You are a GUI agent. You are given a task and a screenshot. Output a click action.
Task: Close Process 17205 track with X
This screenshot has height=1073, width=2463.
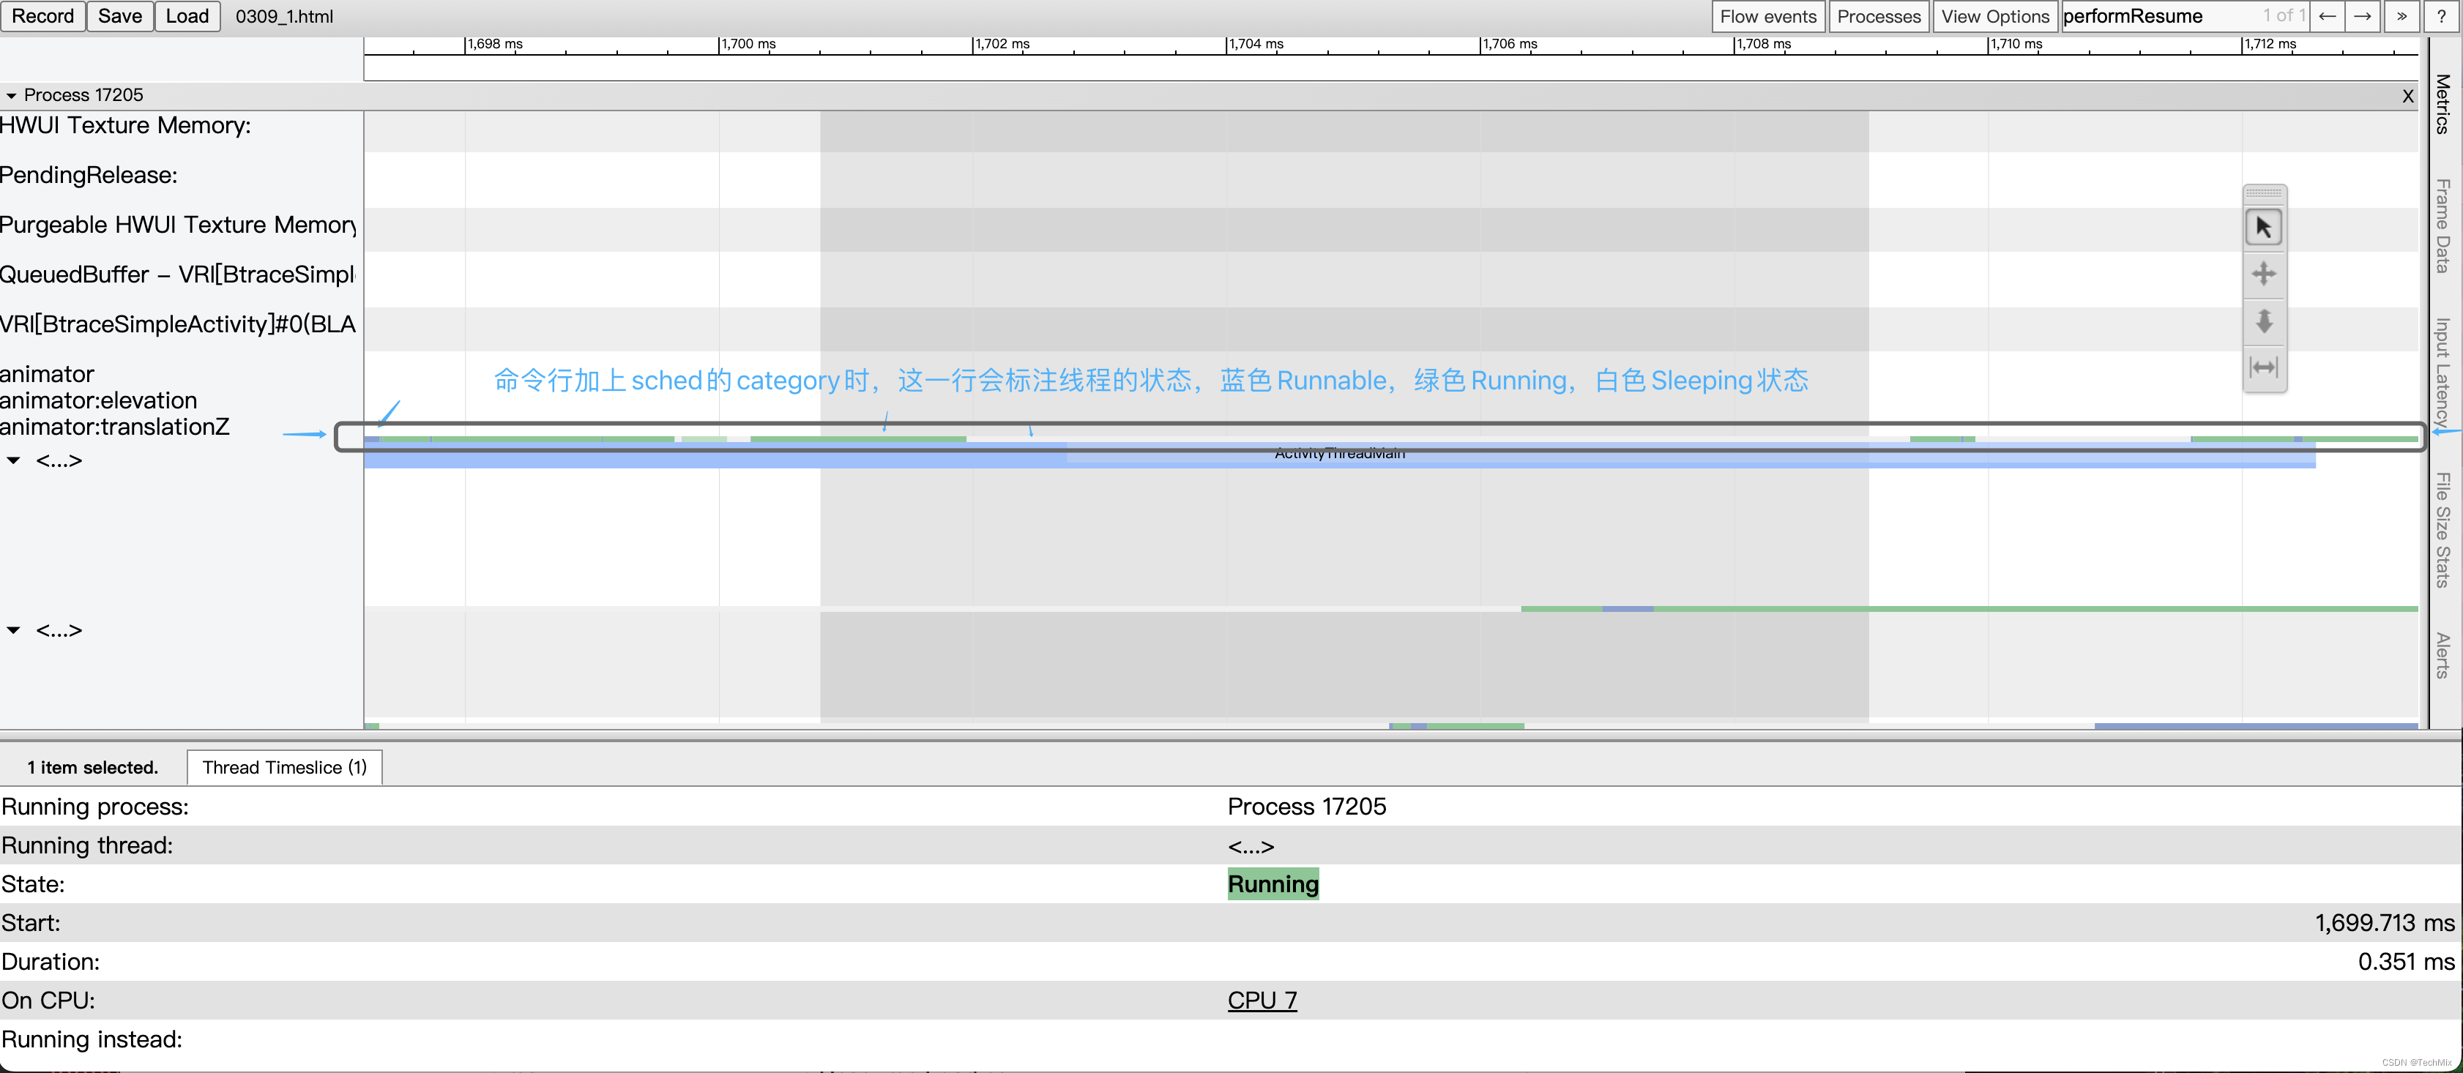click(2407, 96)
